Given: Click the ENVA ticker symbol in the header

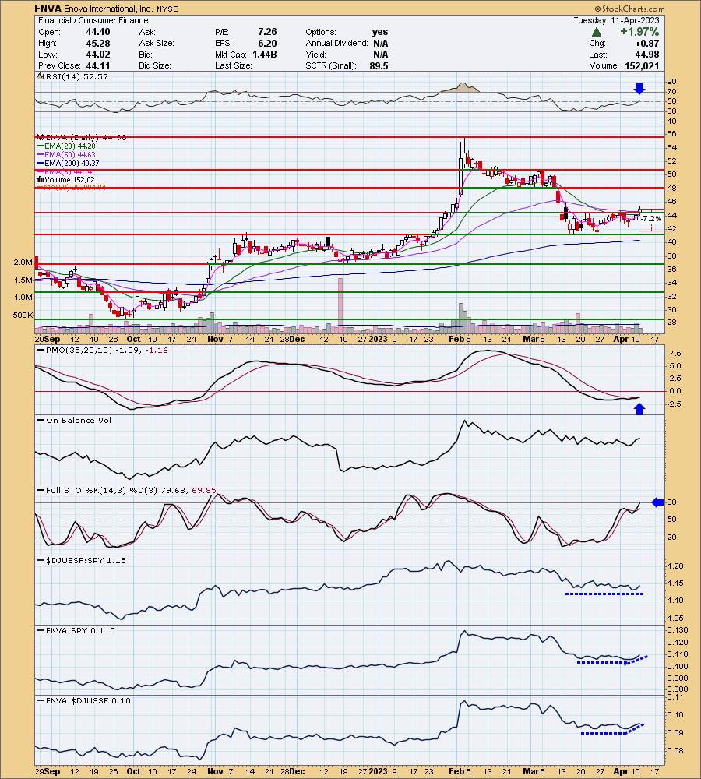Looking at the screenshot, I should 48,9.
